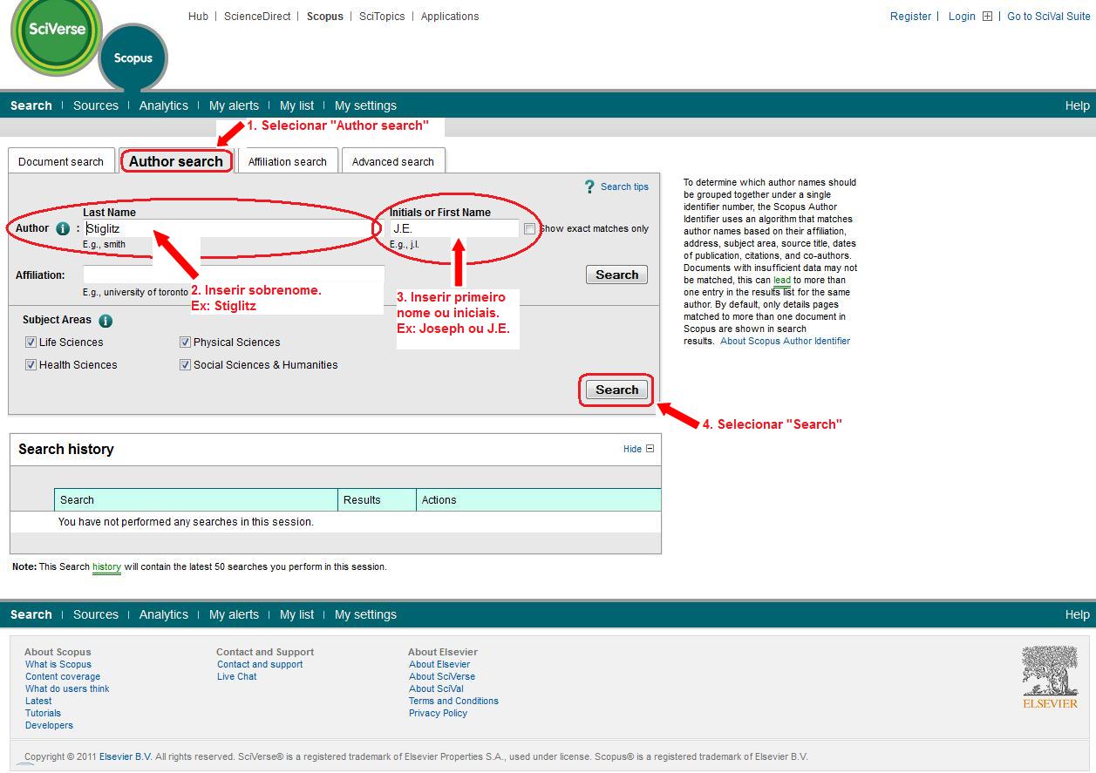The width and height of the screenshot is (1096, 773).
Task: Uncheck the Health Sciences checkbox
Action: (x=31, y=365)
